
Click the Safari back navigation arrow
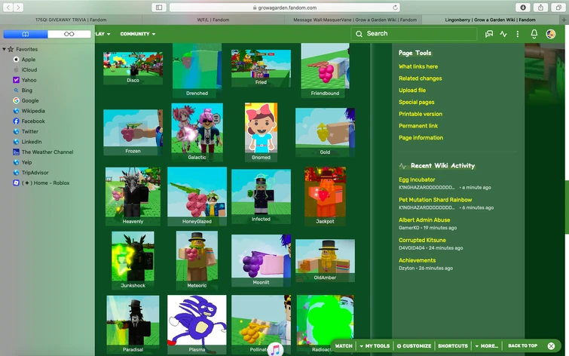point(8,8)
